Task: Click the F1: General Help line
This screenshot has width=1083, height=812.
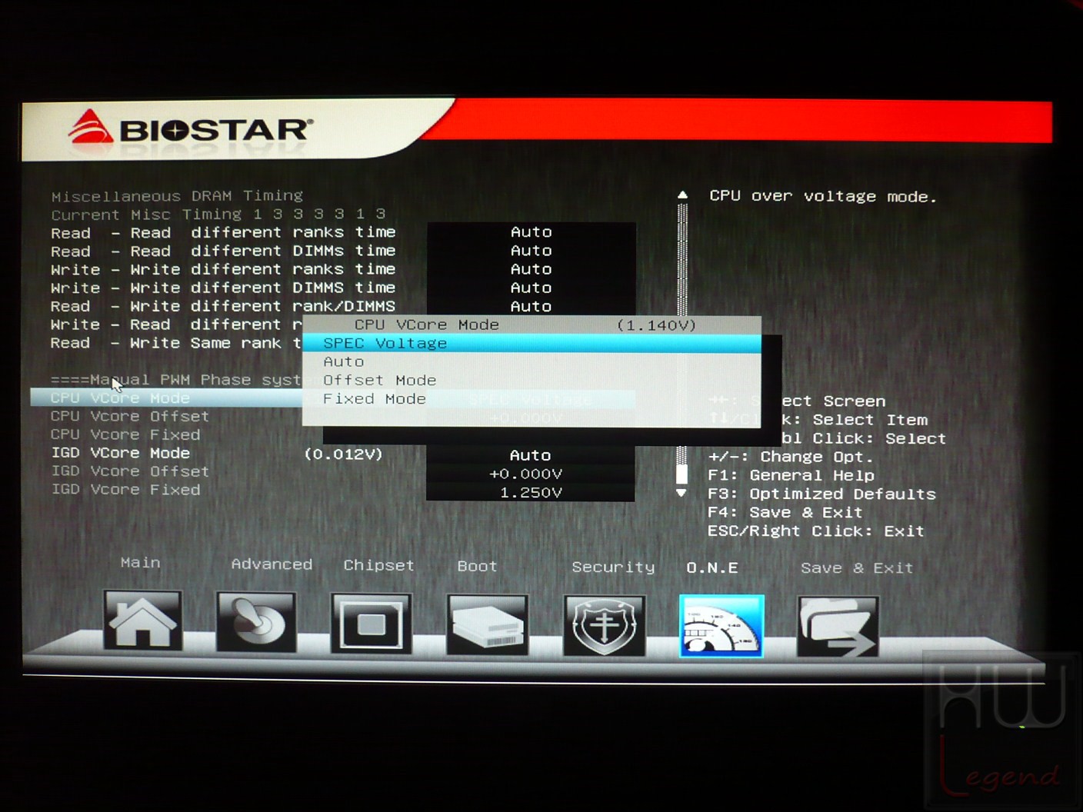Action: [791, 475]
